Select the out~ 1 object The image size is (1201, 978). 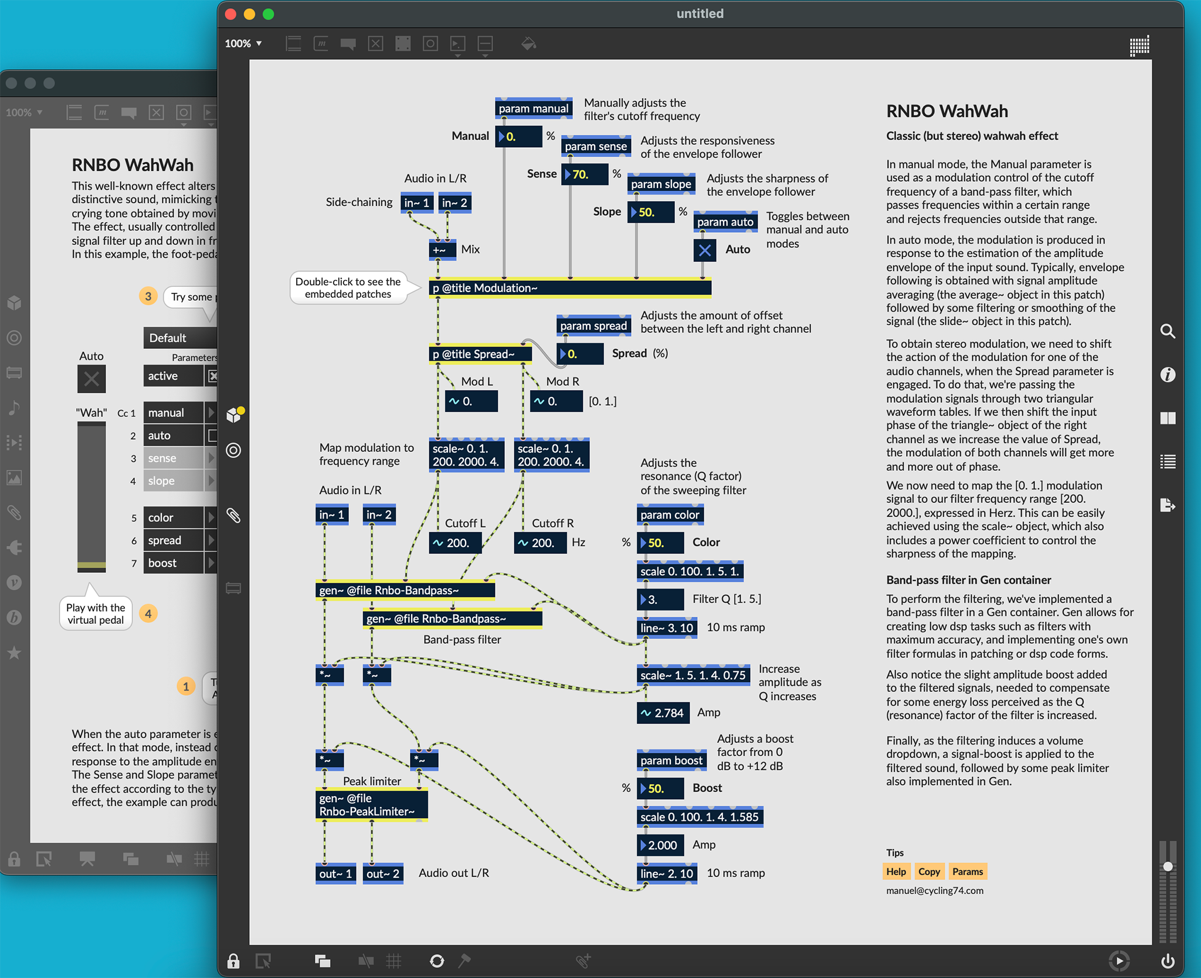335,874
